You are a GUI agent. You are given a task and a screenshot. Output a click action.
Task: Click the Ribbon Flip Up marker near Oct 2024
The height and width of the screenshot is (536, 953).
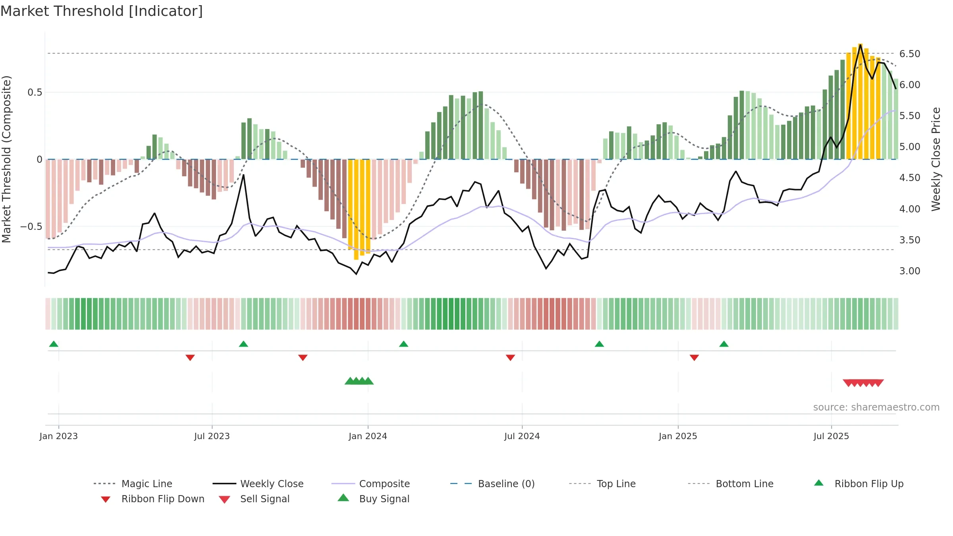[x=599, y=344]
